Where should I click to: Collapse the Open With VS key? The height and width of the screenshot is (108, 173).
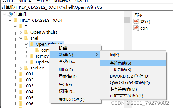tap(26, 44)
